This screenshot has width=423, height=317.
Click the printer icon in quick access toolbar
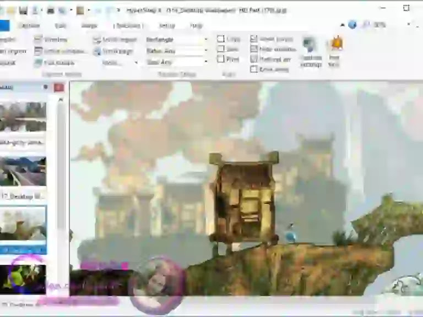[x=51, y=10]
